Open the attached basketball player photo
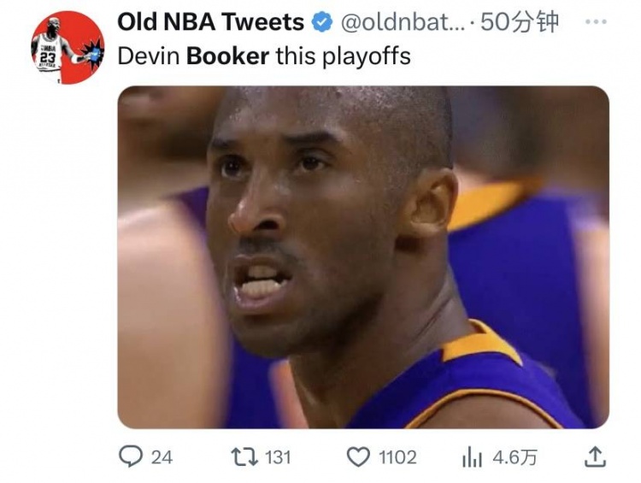 click(363, 256)
